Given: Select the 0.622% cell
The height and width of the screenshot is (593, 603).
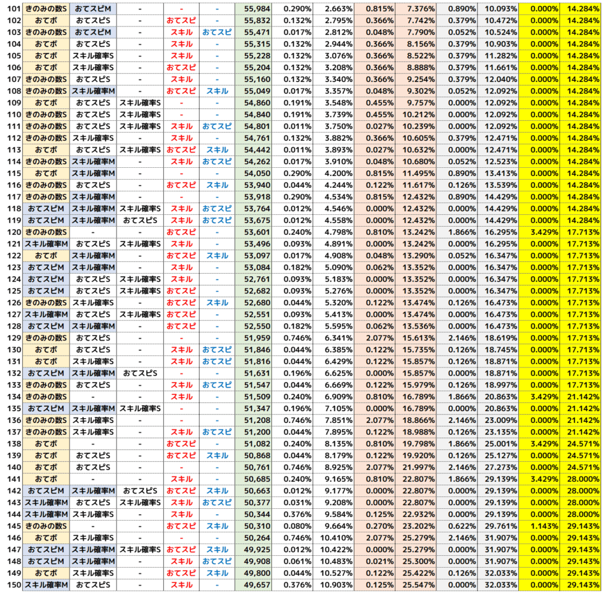Looking at the screenshot, I should [457, 526].
